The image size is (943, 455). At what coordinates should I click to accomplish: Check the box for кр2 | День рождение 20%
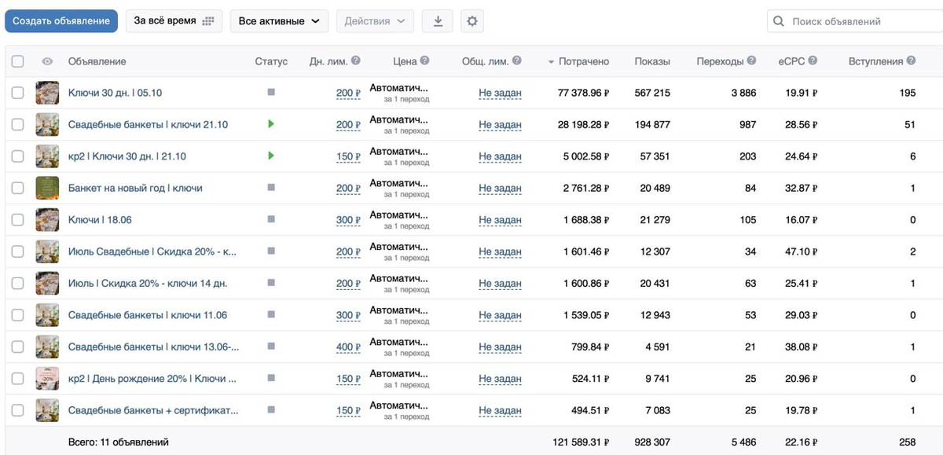(17, 379)
